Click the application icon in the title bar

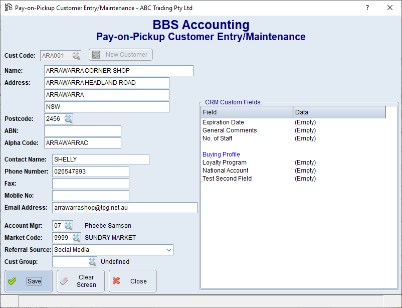click(x=9, y=8)
